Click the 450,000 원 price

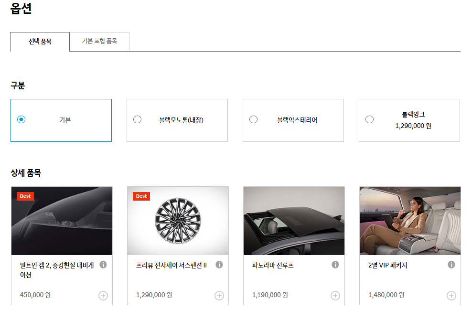point(35,295)
